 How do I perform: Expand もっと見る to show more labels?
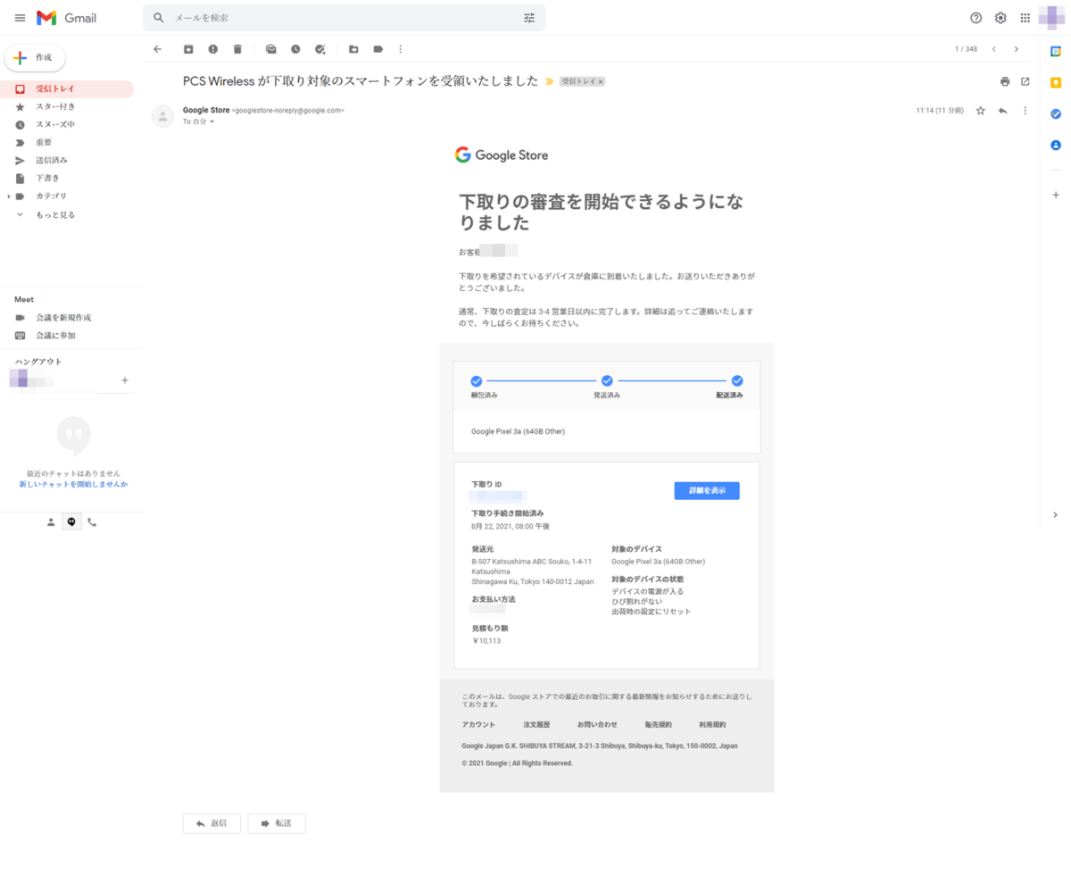point(55,215)
